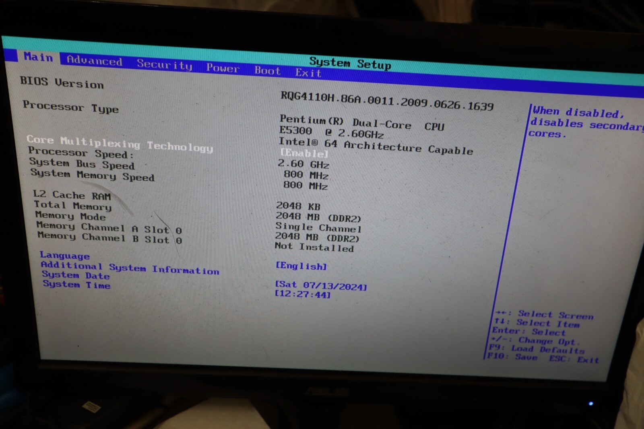644x429 pixels.
Task: Click BIOS version string RQG4110H.86A.0011
Action: point(387,101)
